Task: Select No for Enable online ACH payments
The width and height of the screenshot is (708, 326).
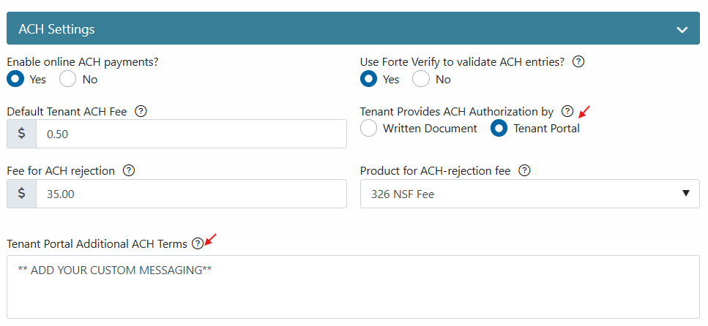Action: pos(68,79)
